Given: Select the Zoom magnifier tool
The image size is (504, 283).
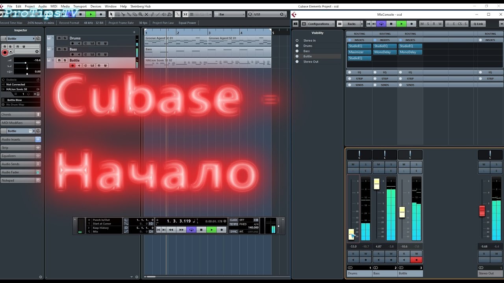Looking at the screenshot, I should [x=141, y=14].
